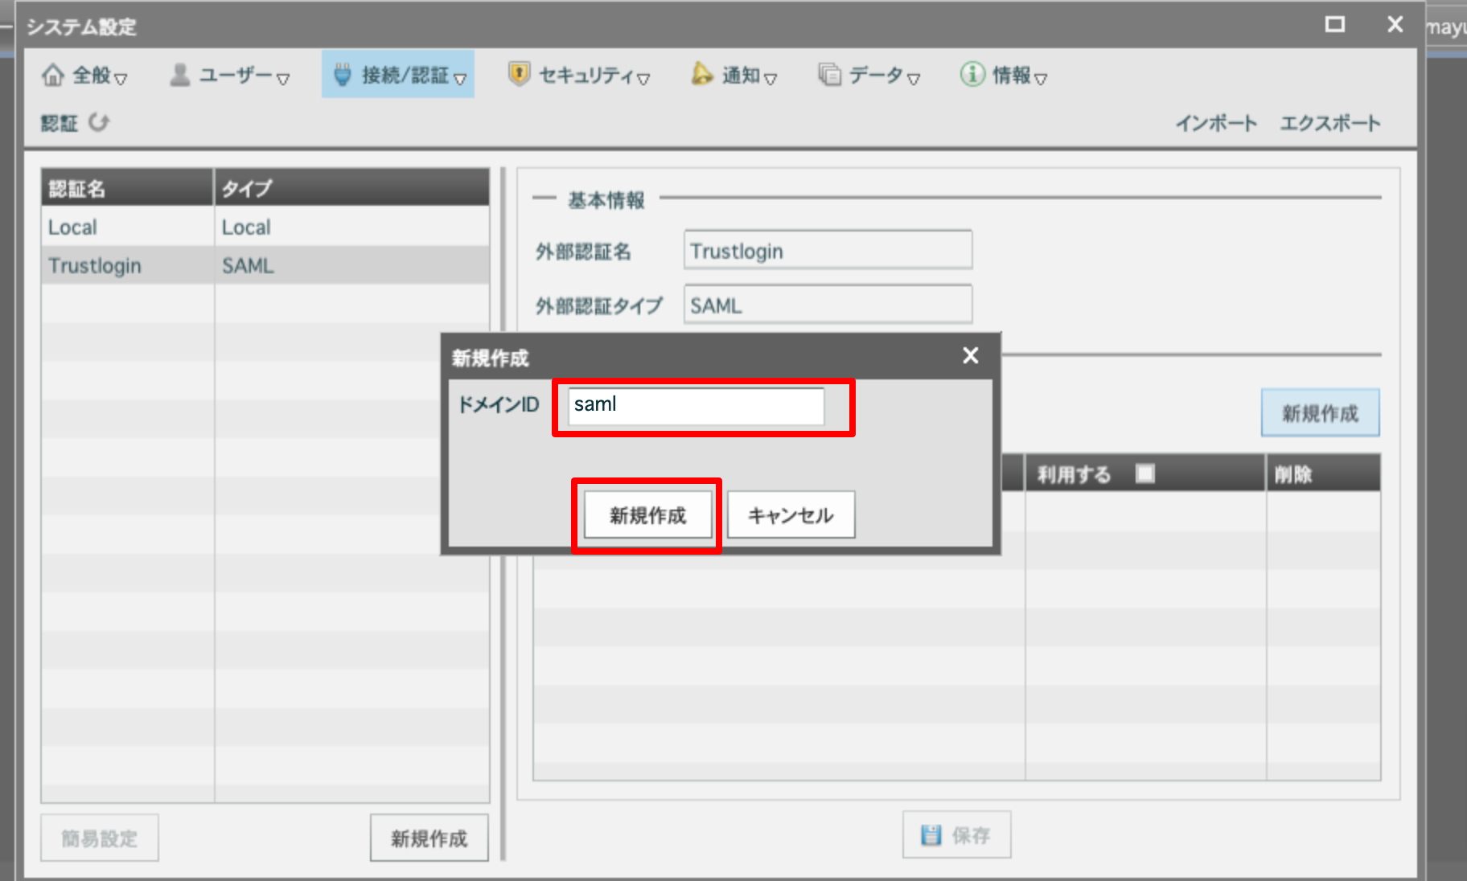Close the 新規作成 dialog
This screenshot has width=1467, height=881.
click(x=971, y=355)
